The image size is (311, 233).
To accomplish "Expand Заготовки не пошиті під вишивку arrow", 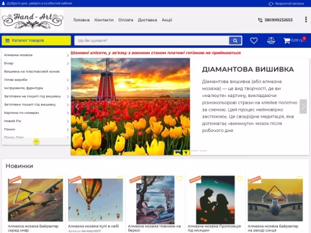I will pos(67,96).
